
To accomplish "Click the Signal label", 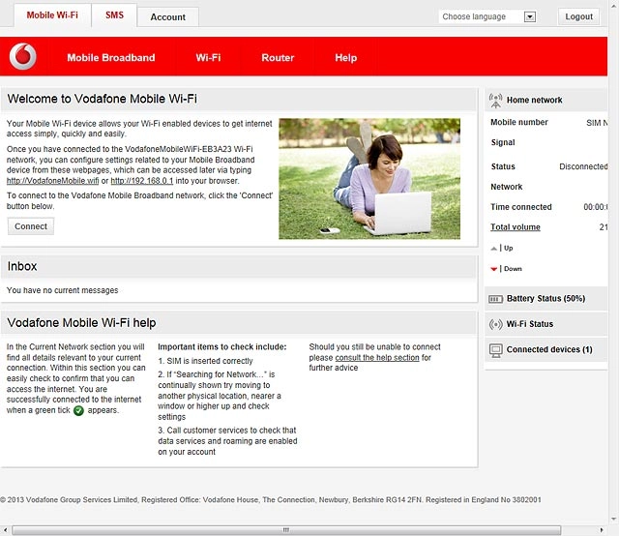I will point(503,142).
